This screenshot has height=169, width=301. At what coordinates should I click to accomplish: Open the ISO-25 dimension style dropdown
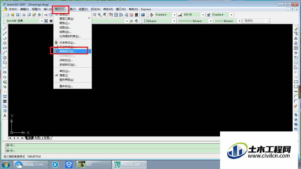[203, 14]
